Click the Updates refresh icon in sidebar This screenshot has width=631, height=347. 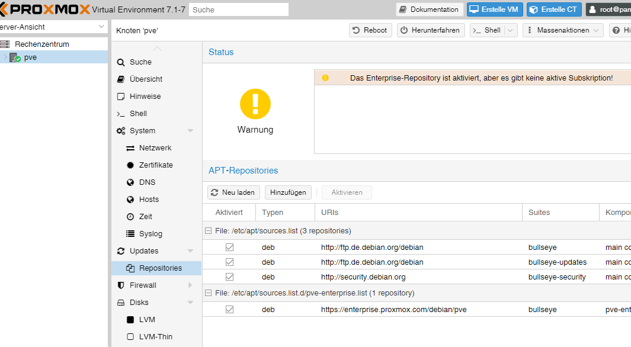click(x=121, y=251)
